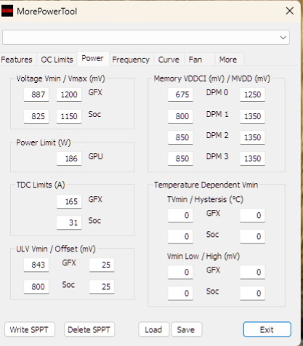Select the Soc TDC limit field showing 31
The height and width of the screenshot is (346, 303).
tap(69, 222)
